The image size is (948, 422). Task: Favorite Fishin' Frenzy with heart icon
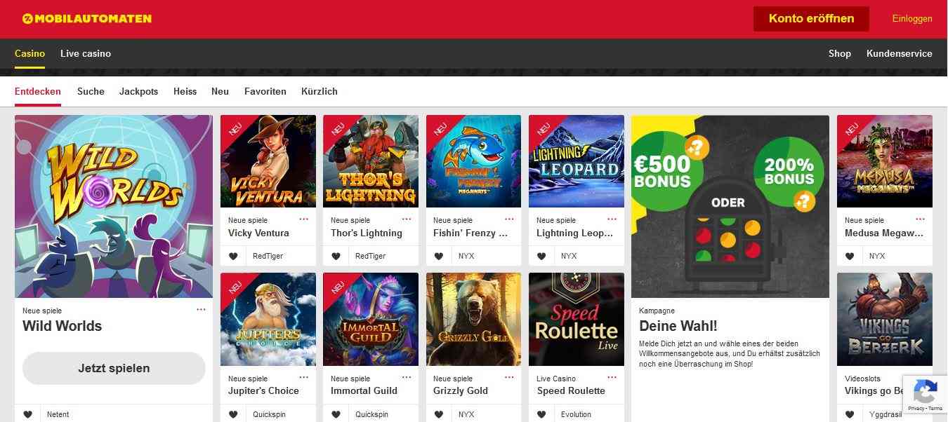click(438, 256)
